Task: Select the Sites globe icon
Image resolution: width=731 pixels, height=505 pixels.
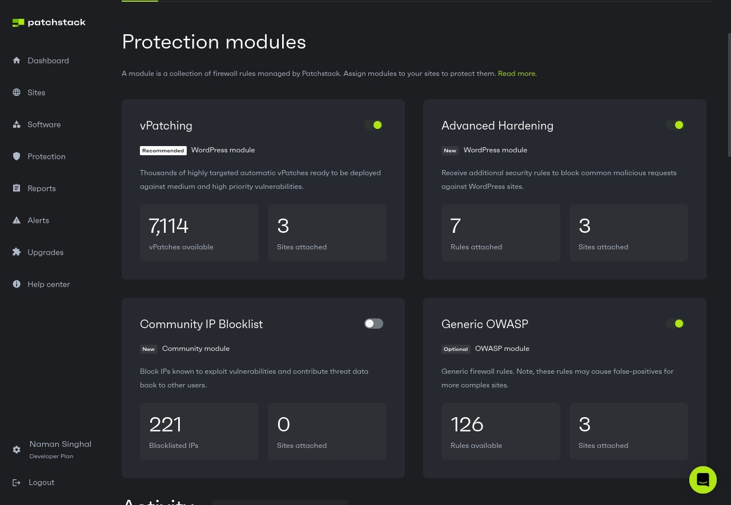Action: click(x=17, y=92)
